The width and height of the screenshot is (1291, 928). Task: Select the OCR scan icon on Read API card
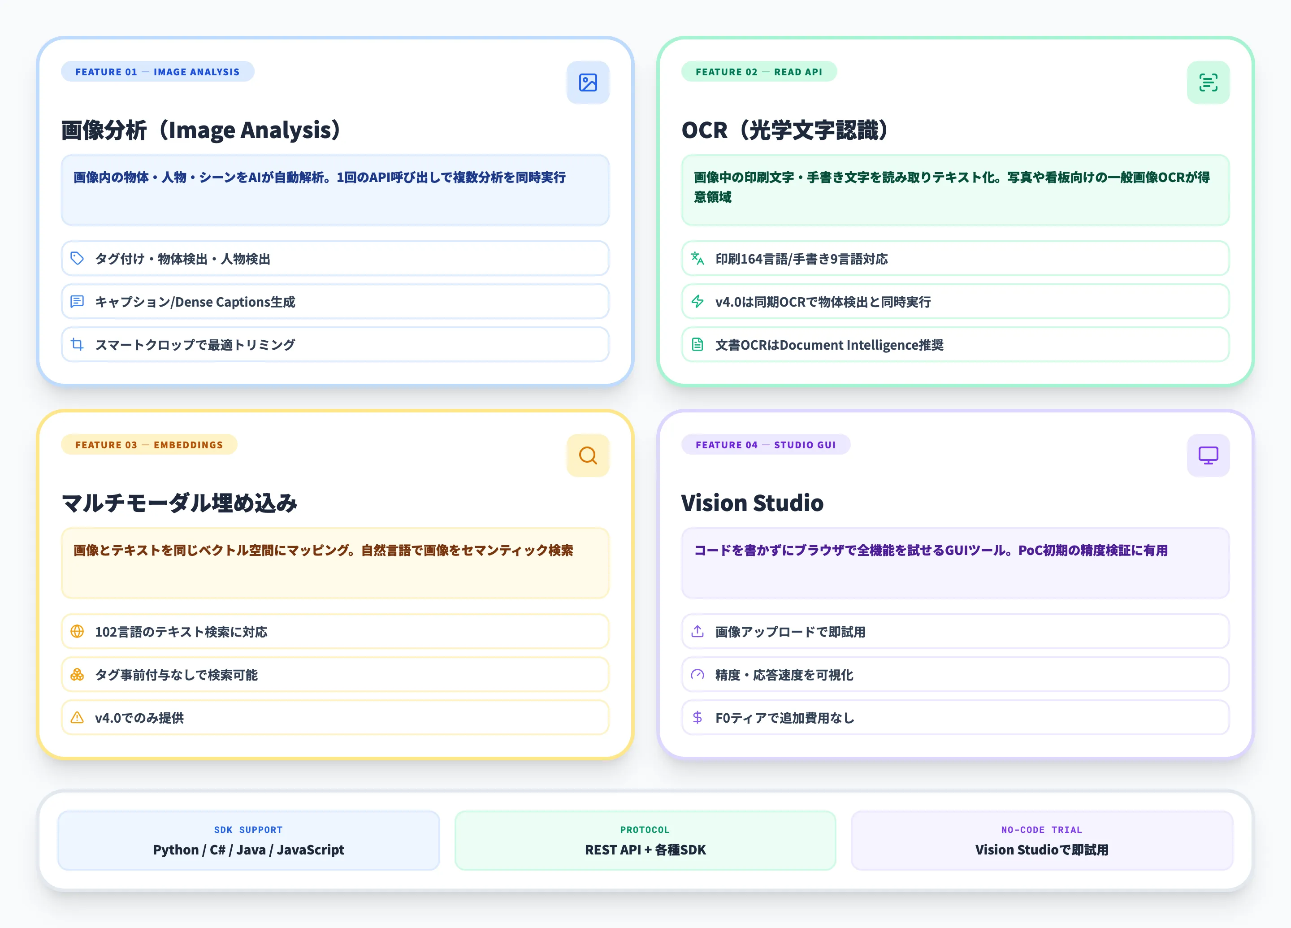coord(1208,82)
